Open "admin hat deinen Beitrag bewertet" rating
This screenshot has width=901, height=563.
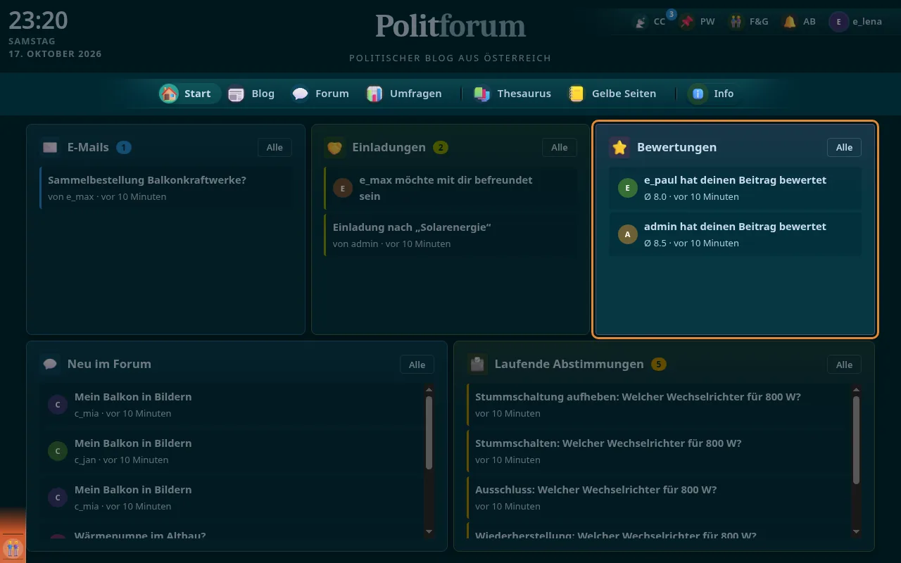[x=735, y=234]
